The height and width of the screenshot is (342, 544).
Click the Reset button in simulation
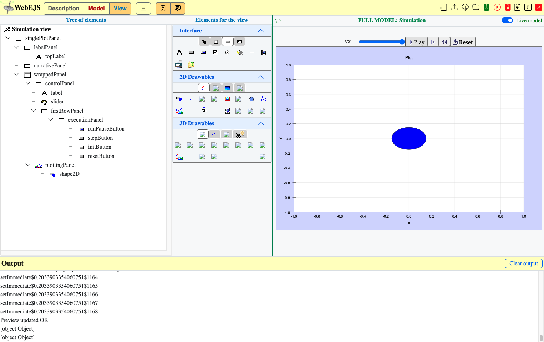pyautogui.click(x=463, y=42)
